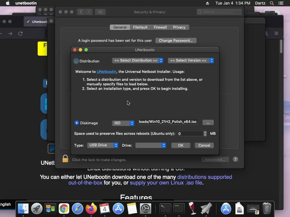
Task: Open the Select Distribution dropdown
Action: click(x=138, y=60)
